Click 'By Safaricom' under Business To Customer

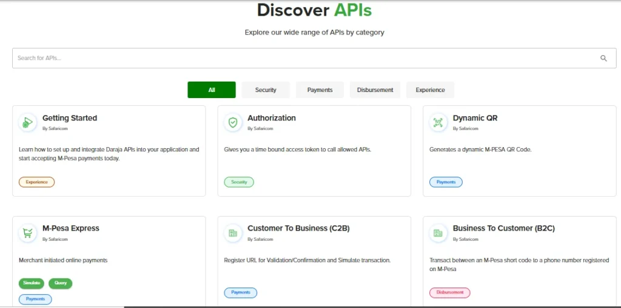tap(465, 239)
